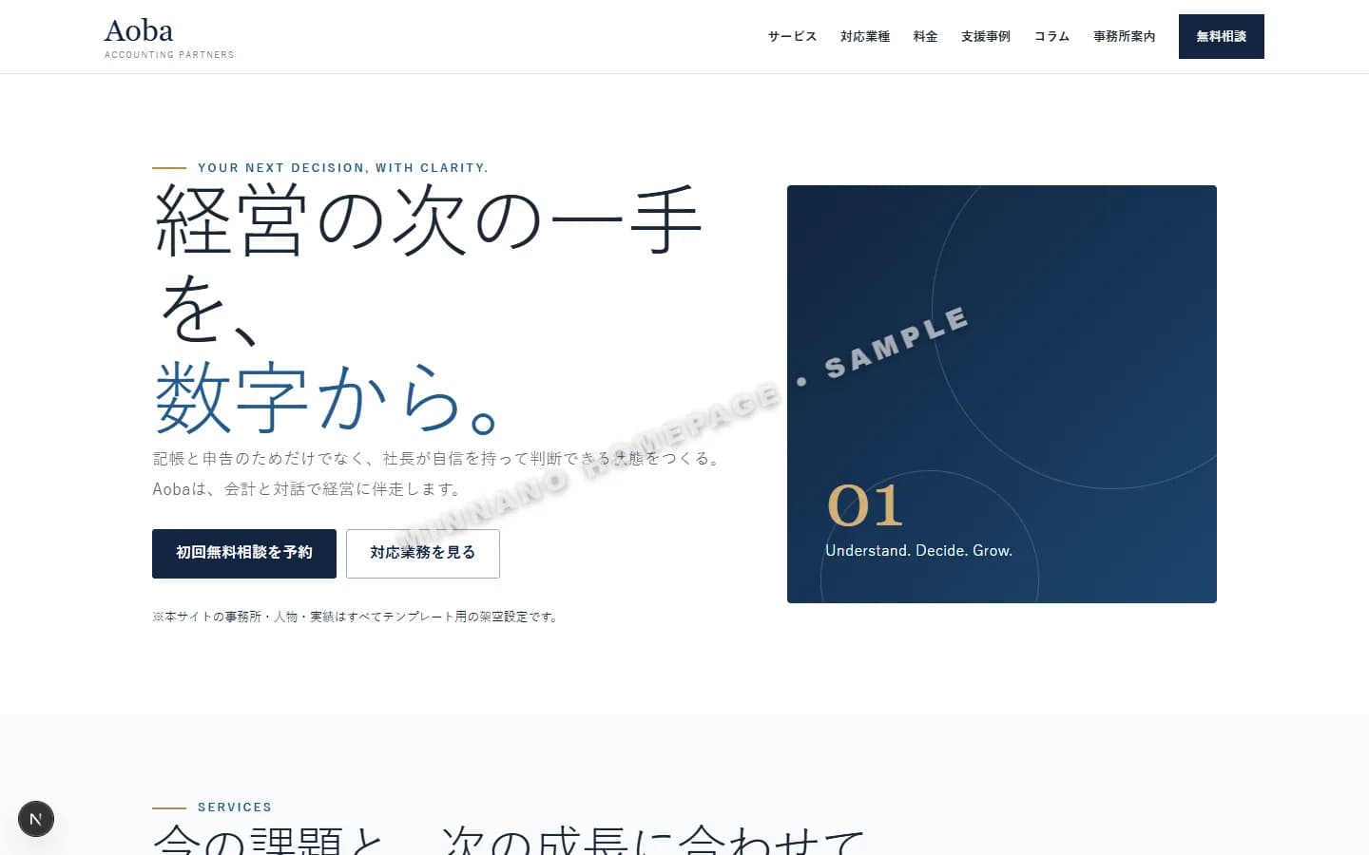
Task: Book via 初回無料相談を予約 button
Action: [244, 553]
